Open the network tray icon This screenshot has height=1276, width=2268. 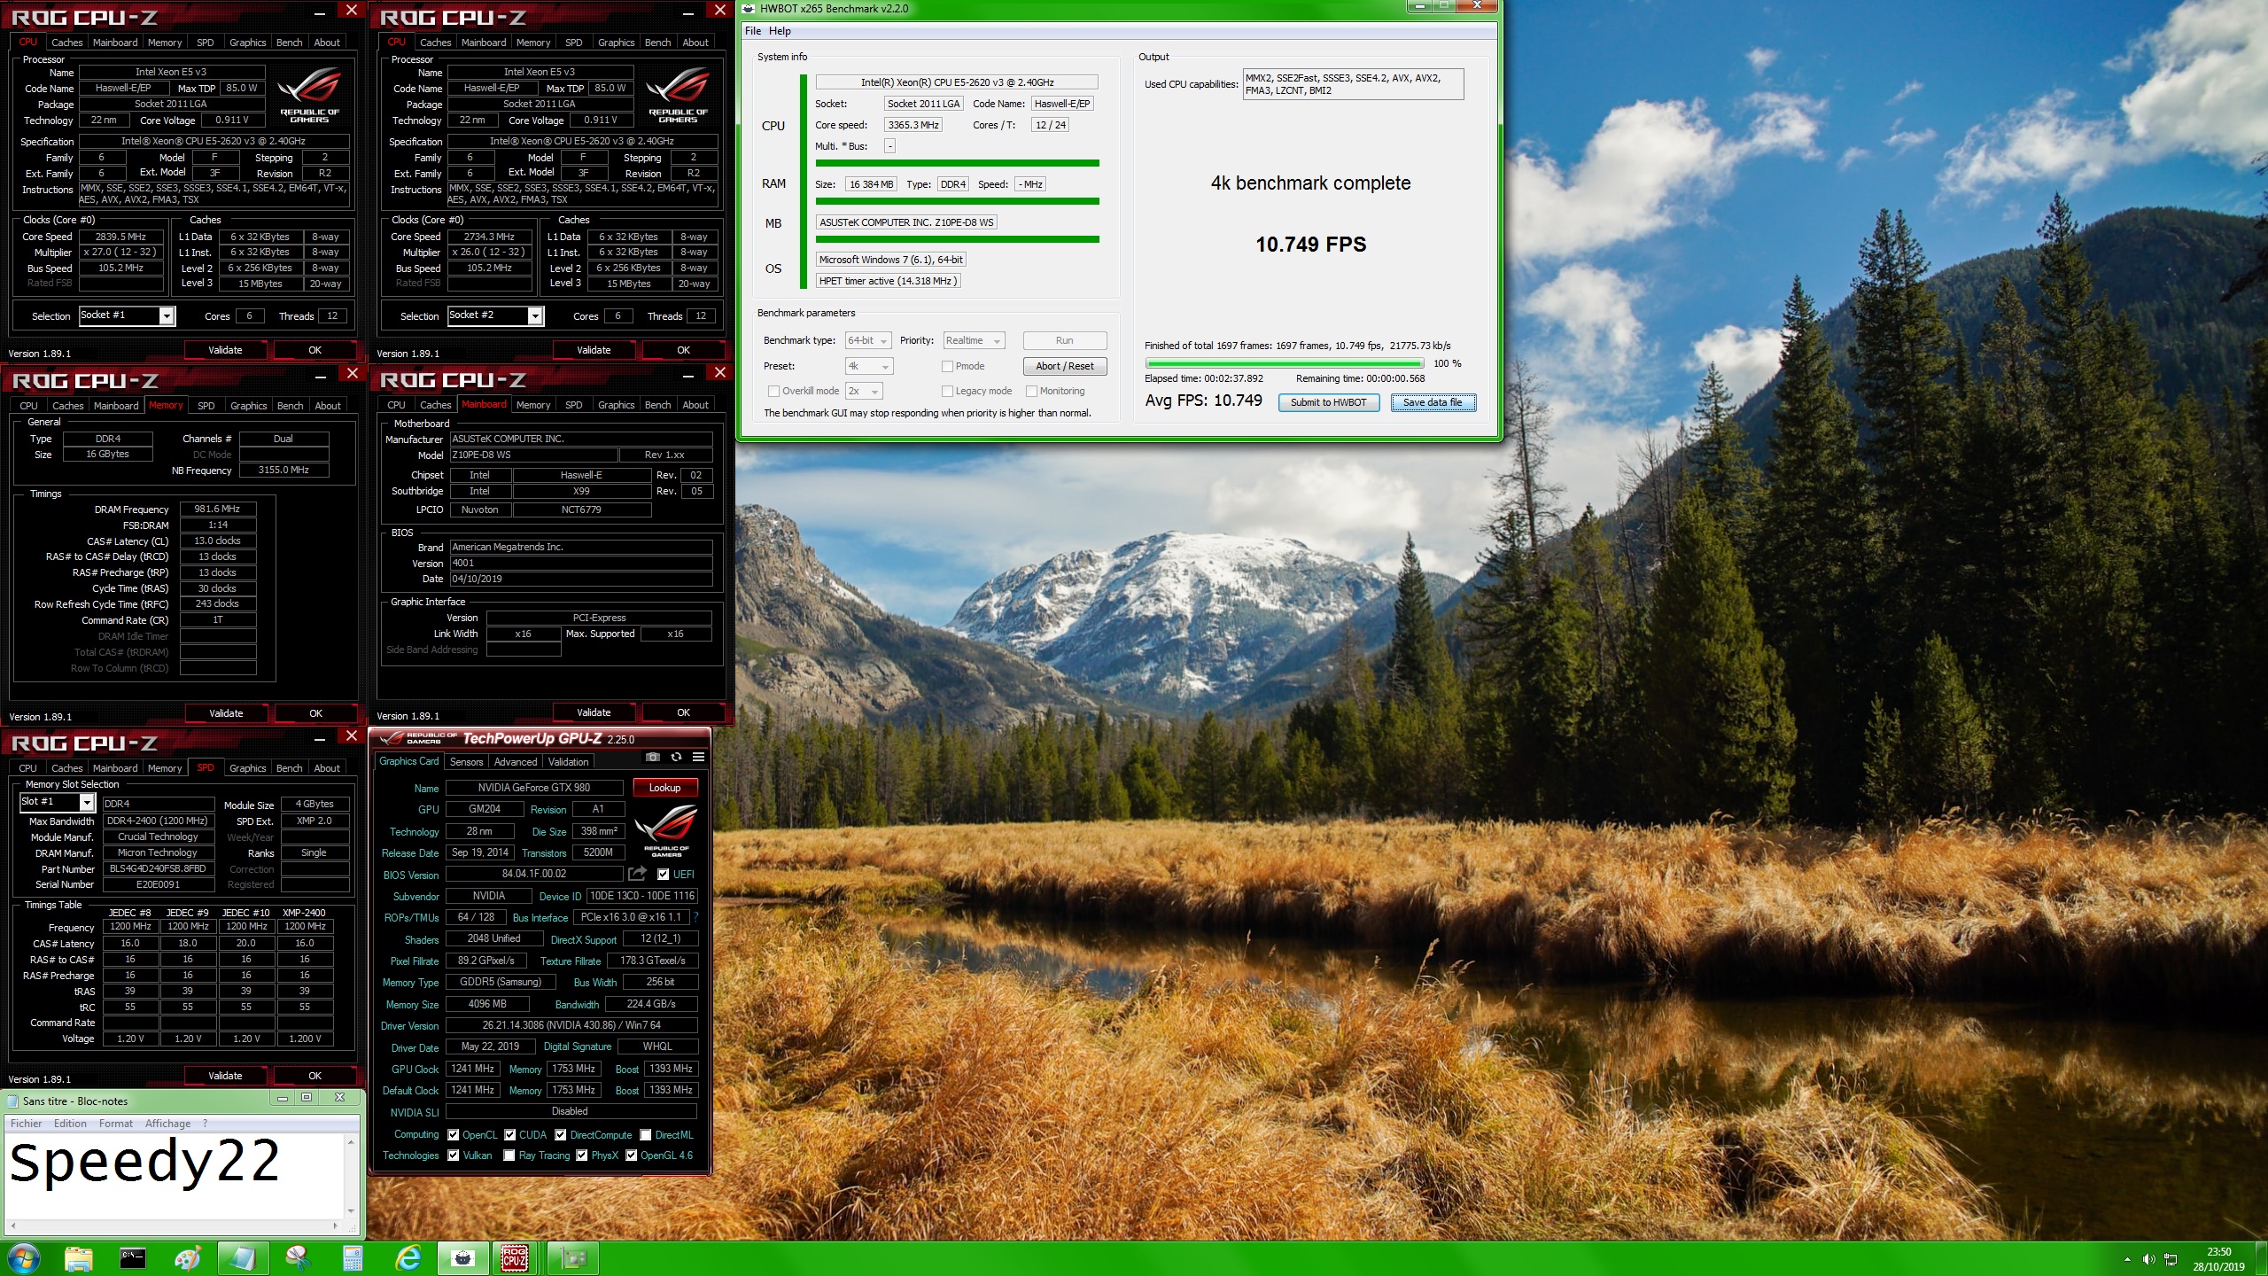(x=2171, y=1259)
